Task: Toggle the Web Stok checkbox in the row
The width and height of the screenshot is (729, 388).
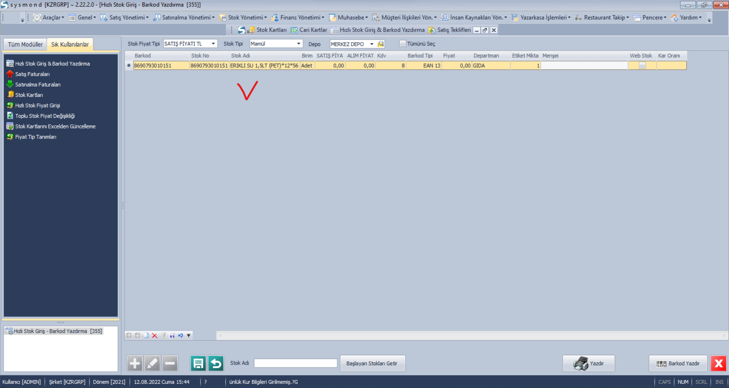Action: tap(642, 66)
